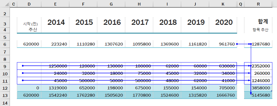
Task: Select subtotal cell 1319000
Action: pyautogui.click(x=55, y=88)
